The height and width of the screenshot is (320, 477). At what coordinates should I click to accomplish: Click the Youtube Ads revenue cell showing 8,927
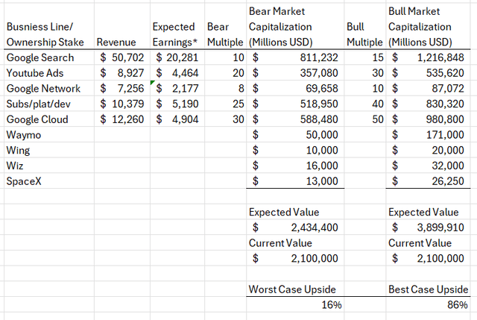click(122, 73)
